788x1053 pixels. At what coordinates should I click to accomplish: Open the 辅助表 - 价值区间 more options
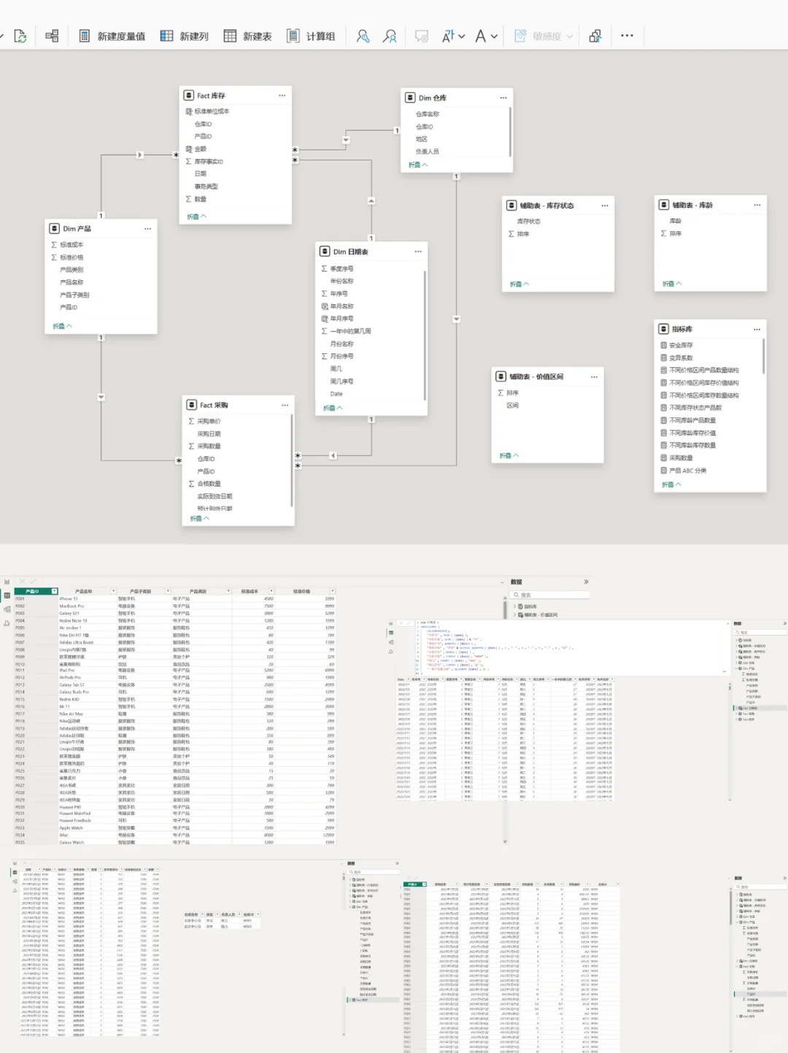coord(594,377)
